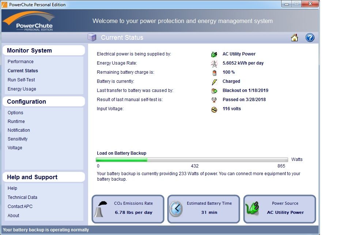Go to Energy Usage page
The width and height of the screenshot is (351, 235).
coord(22,89)
